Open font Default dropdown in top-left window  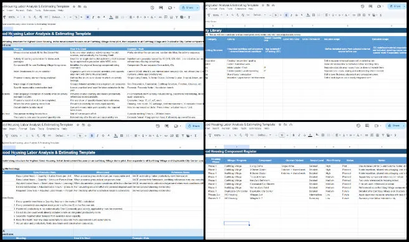coord(59,17)
